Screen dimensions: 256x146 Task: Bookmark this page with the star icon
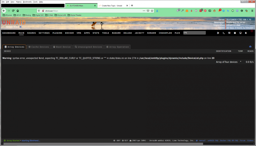[152, 11]
